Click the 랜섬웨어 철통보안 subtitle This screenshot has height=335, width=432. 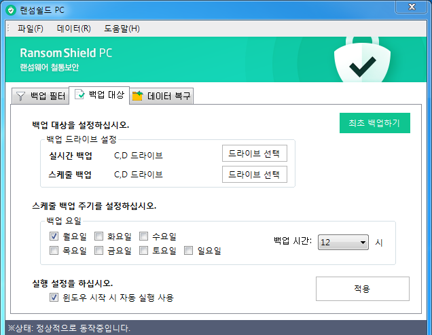click(x=50, y=67)
